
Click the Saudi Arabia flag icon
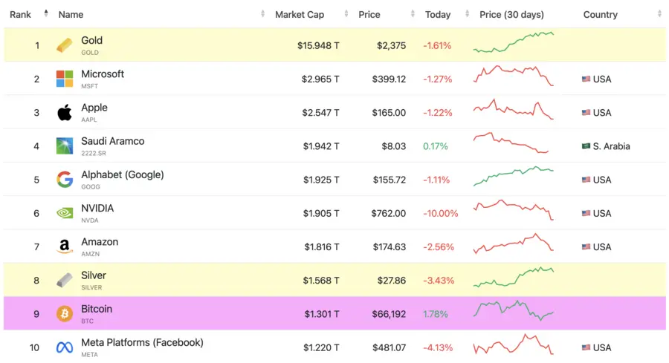586,146
